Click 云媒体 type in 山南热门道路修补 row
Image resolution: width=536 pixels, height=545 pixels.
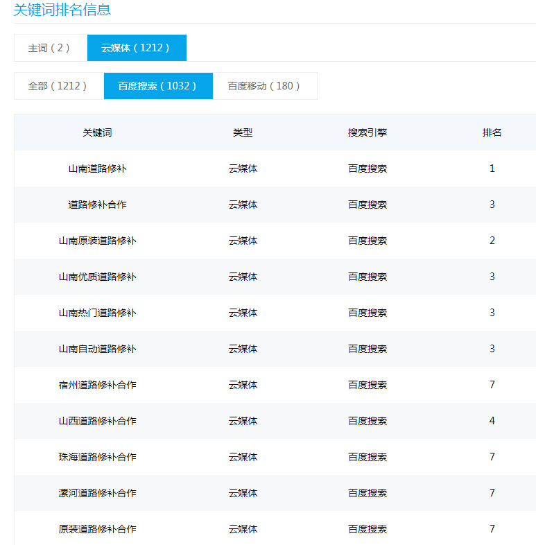(243, 313)
